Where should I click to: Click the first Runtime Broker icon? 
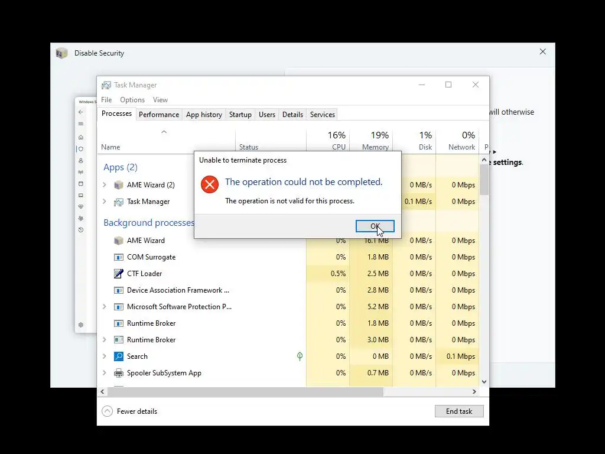(x=118, y=323)
